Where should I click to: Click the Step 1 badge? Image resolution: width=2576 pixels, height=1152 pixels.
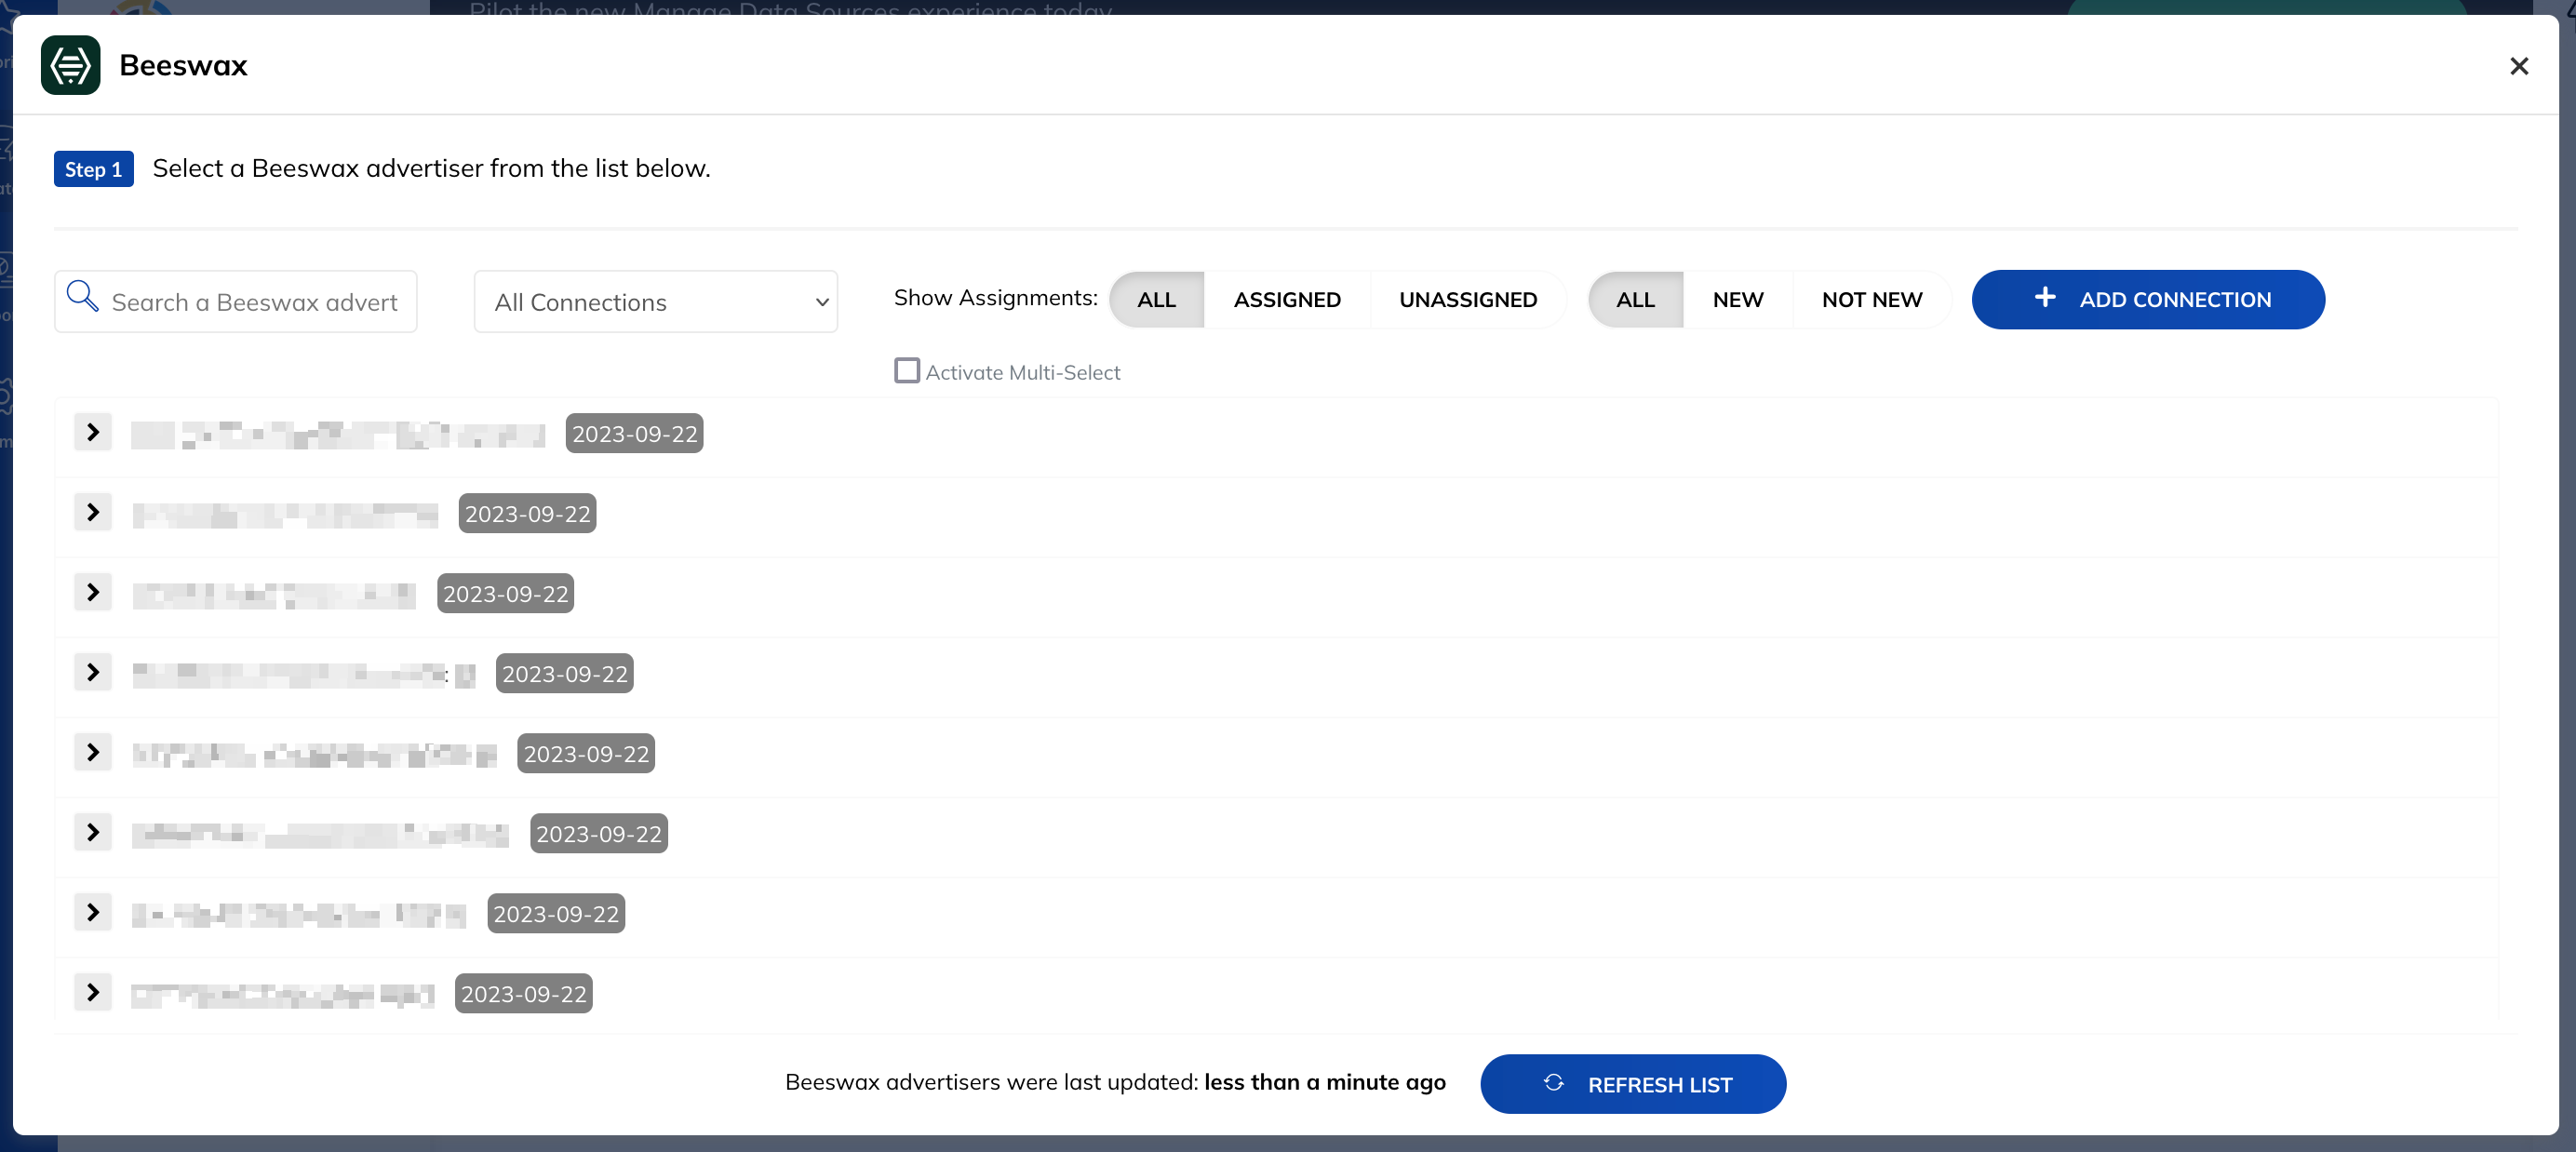pos(93,169)
